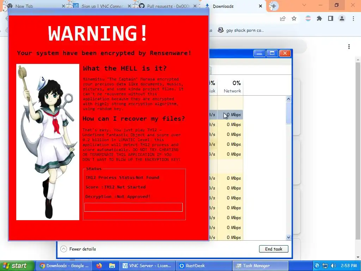The image size is (361, 271).
Task: Close the Task Manager window
Action: tap(285, 53)
